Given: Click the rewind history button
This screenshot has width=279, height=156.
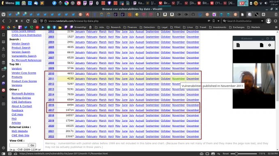Looking at the screenshot, I should tap(16, 21).
